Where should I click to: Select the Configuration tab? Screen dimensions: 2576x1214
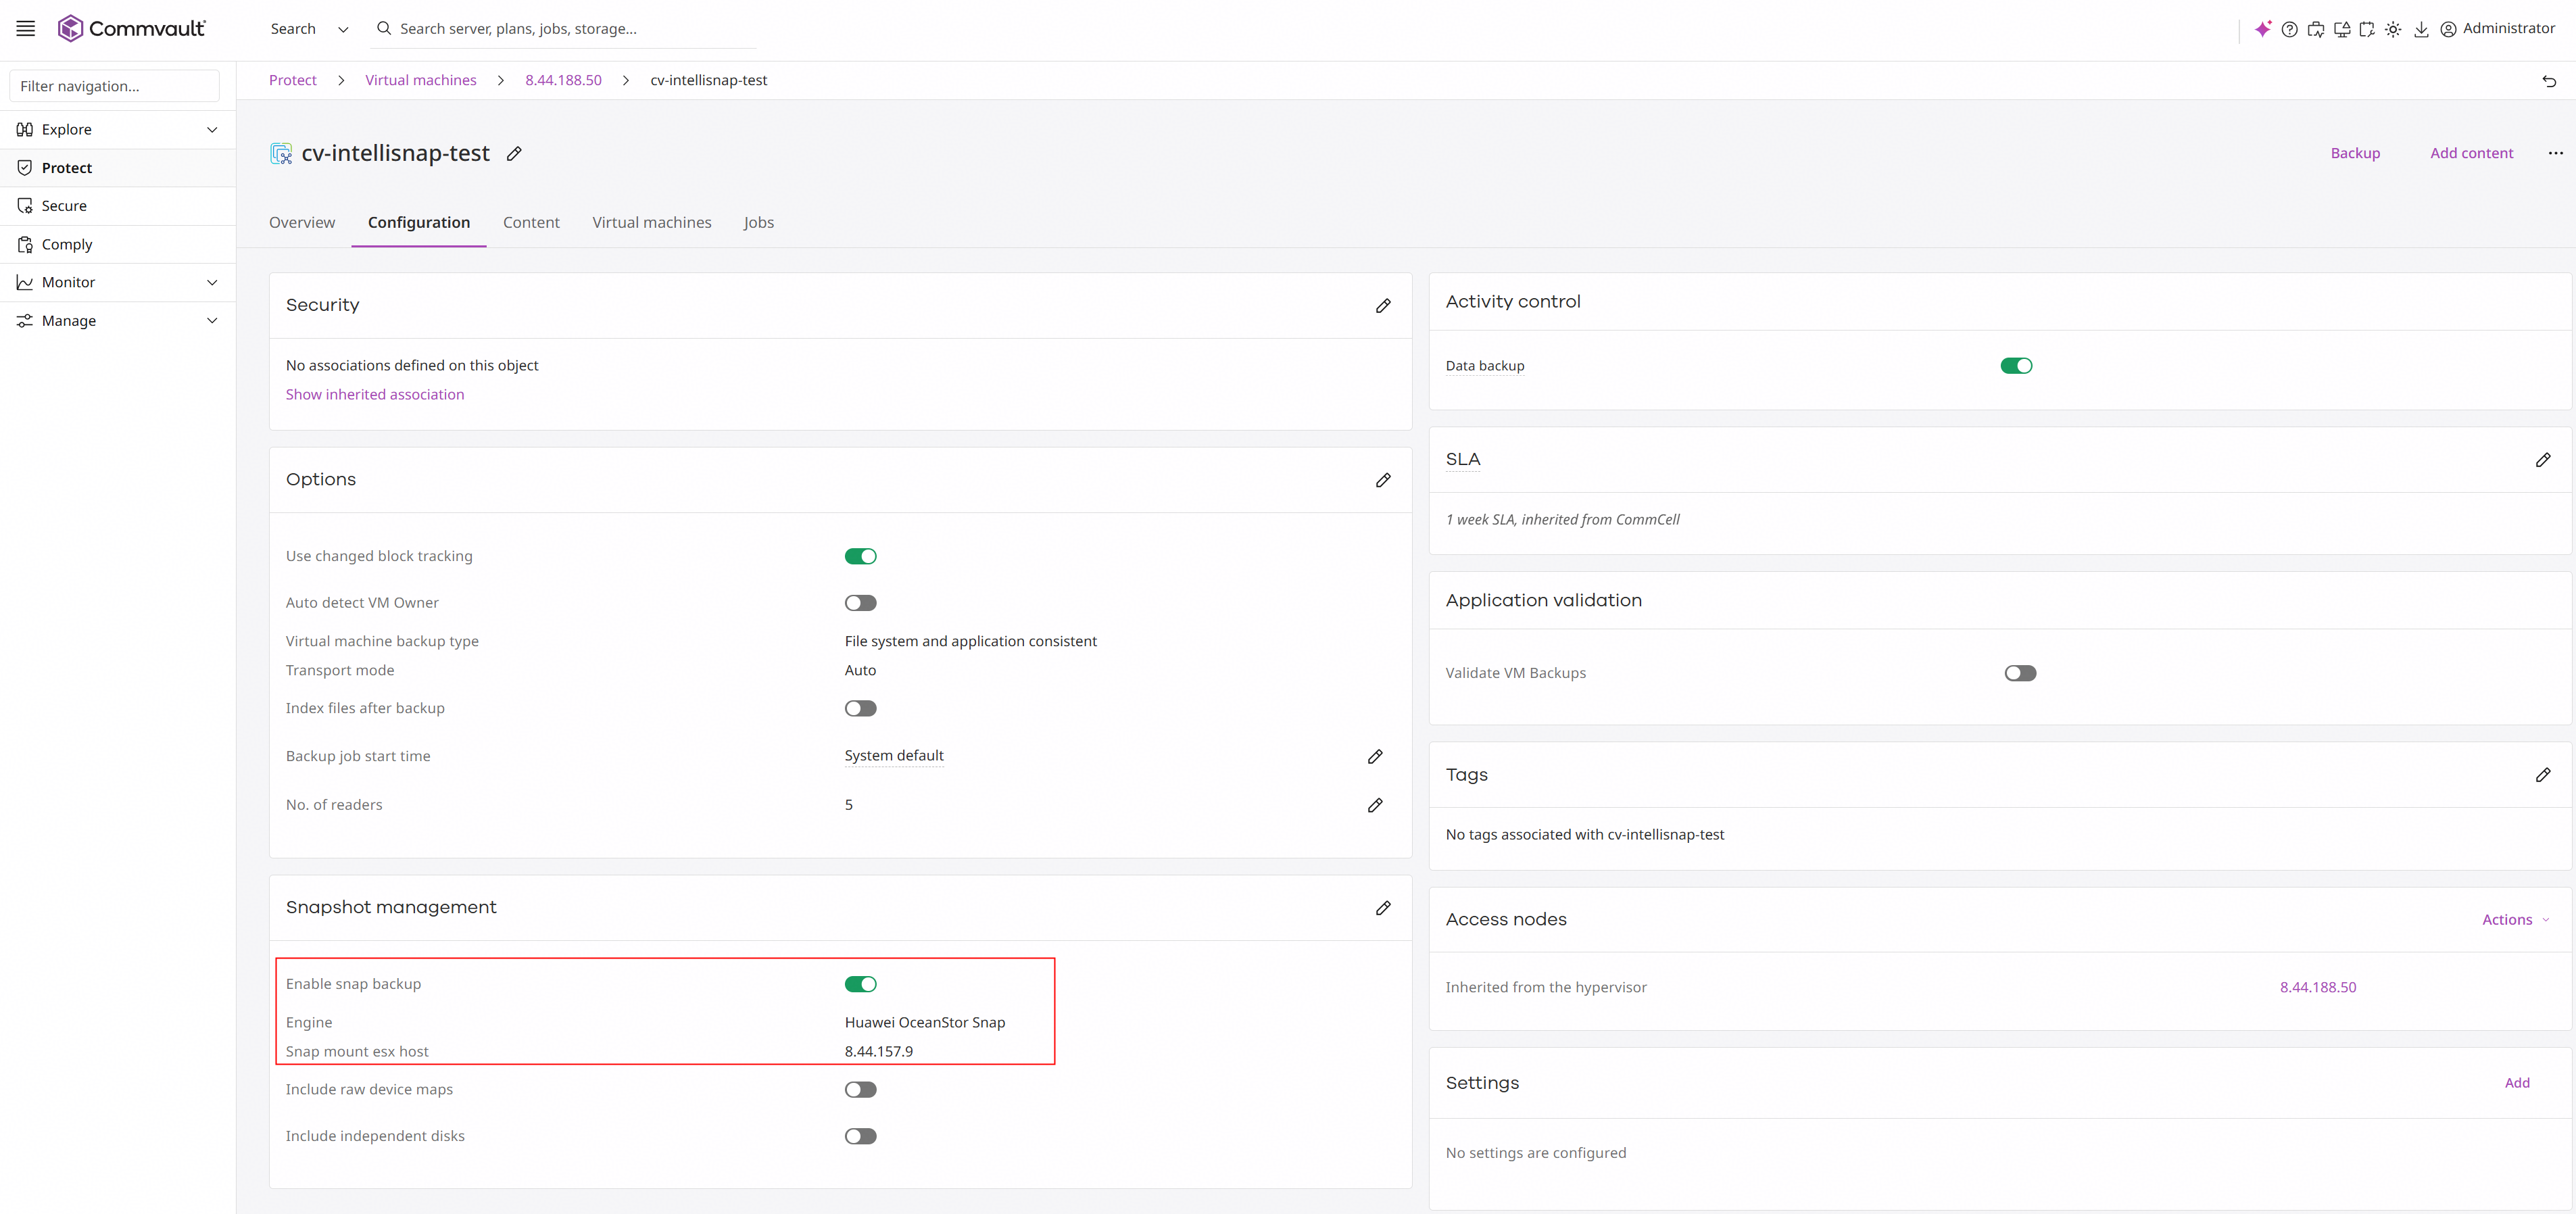(x=419, y=222)
